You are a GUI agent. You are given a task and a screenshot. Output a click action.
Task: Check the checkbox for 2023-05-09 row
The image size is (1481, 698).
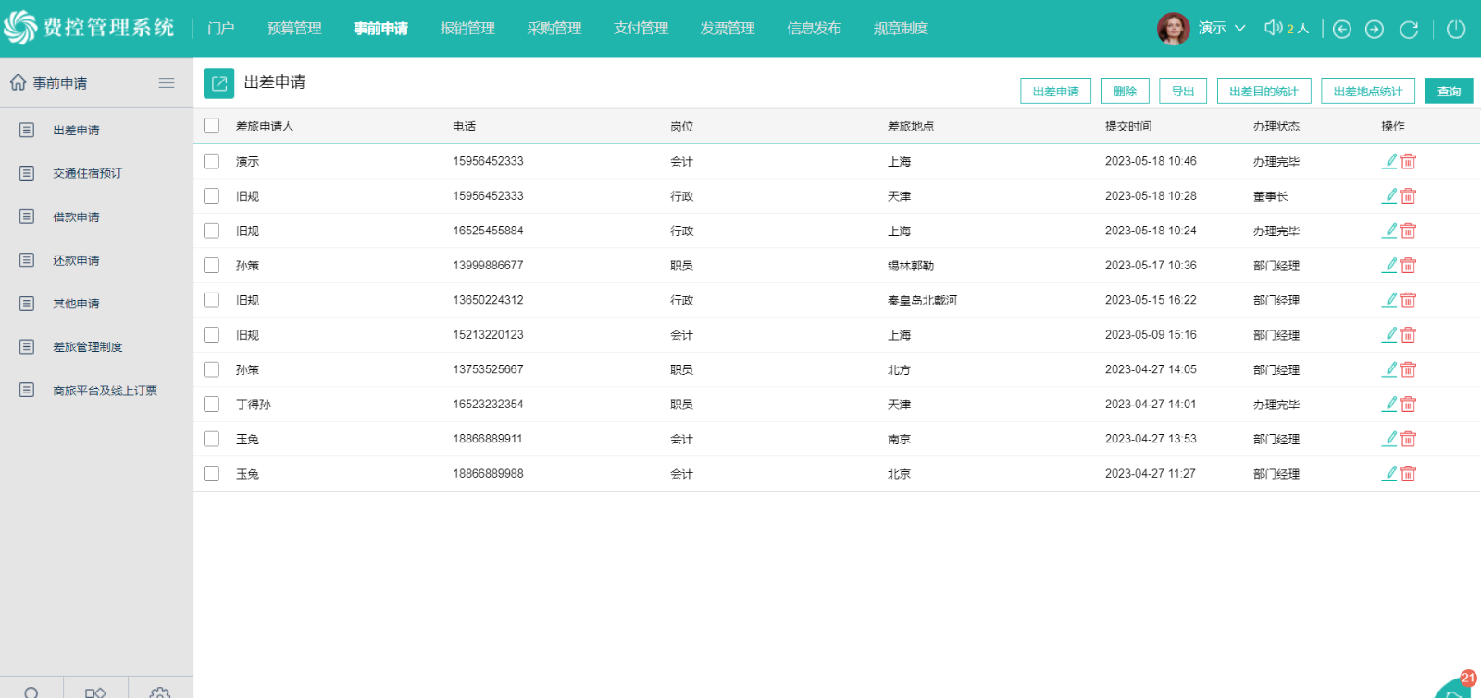[212, 334]
